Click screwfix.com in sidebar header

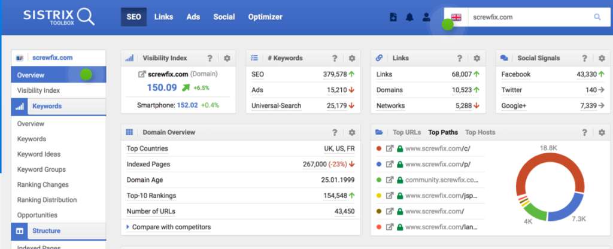[x=53, y=58]
